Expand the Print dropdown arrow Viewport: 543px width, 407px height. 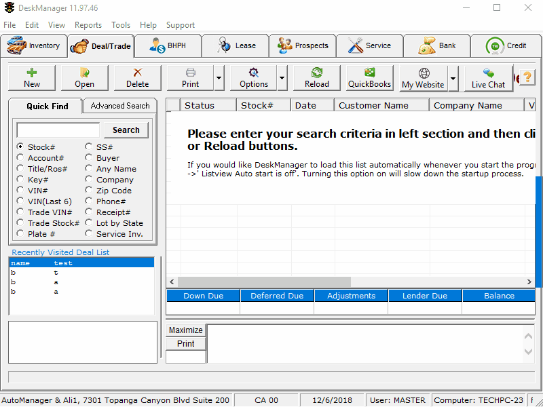(219, 78)
